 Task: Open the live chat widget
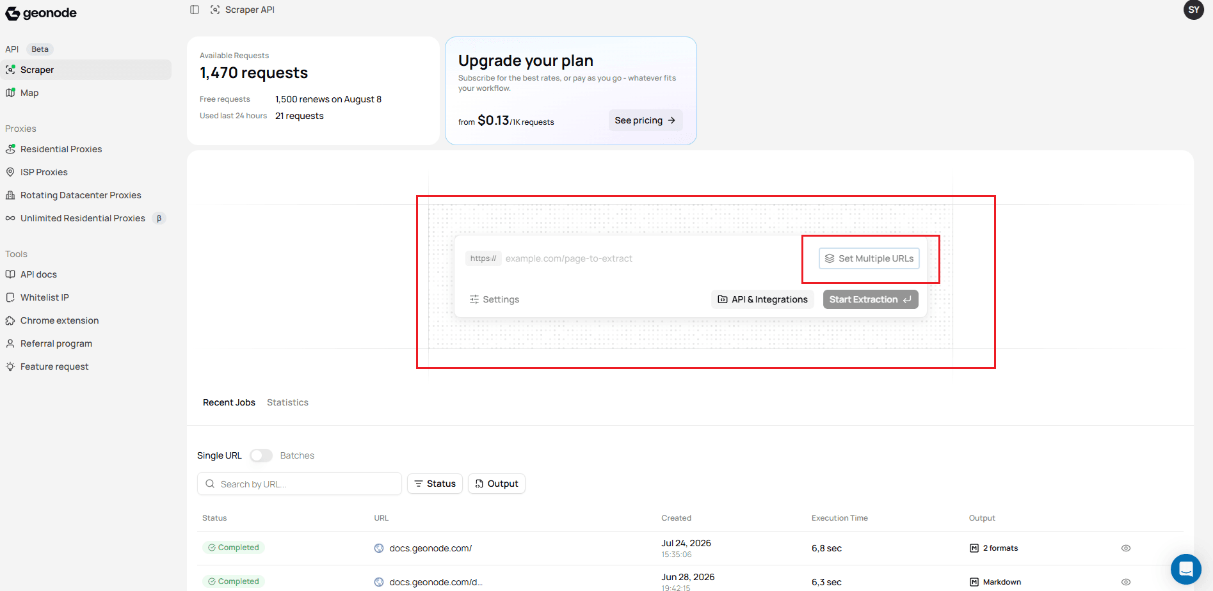pos(1185,569)
